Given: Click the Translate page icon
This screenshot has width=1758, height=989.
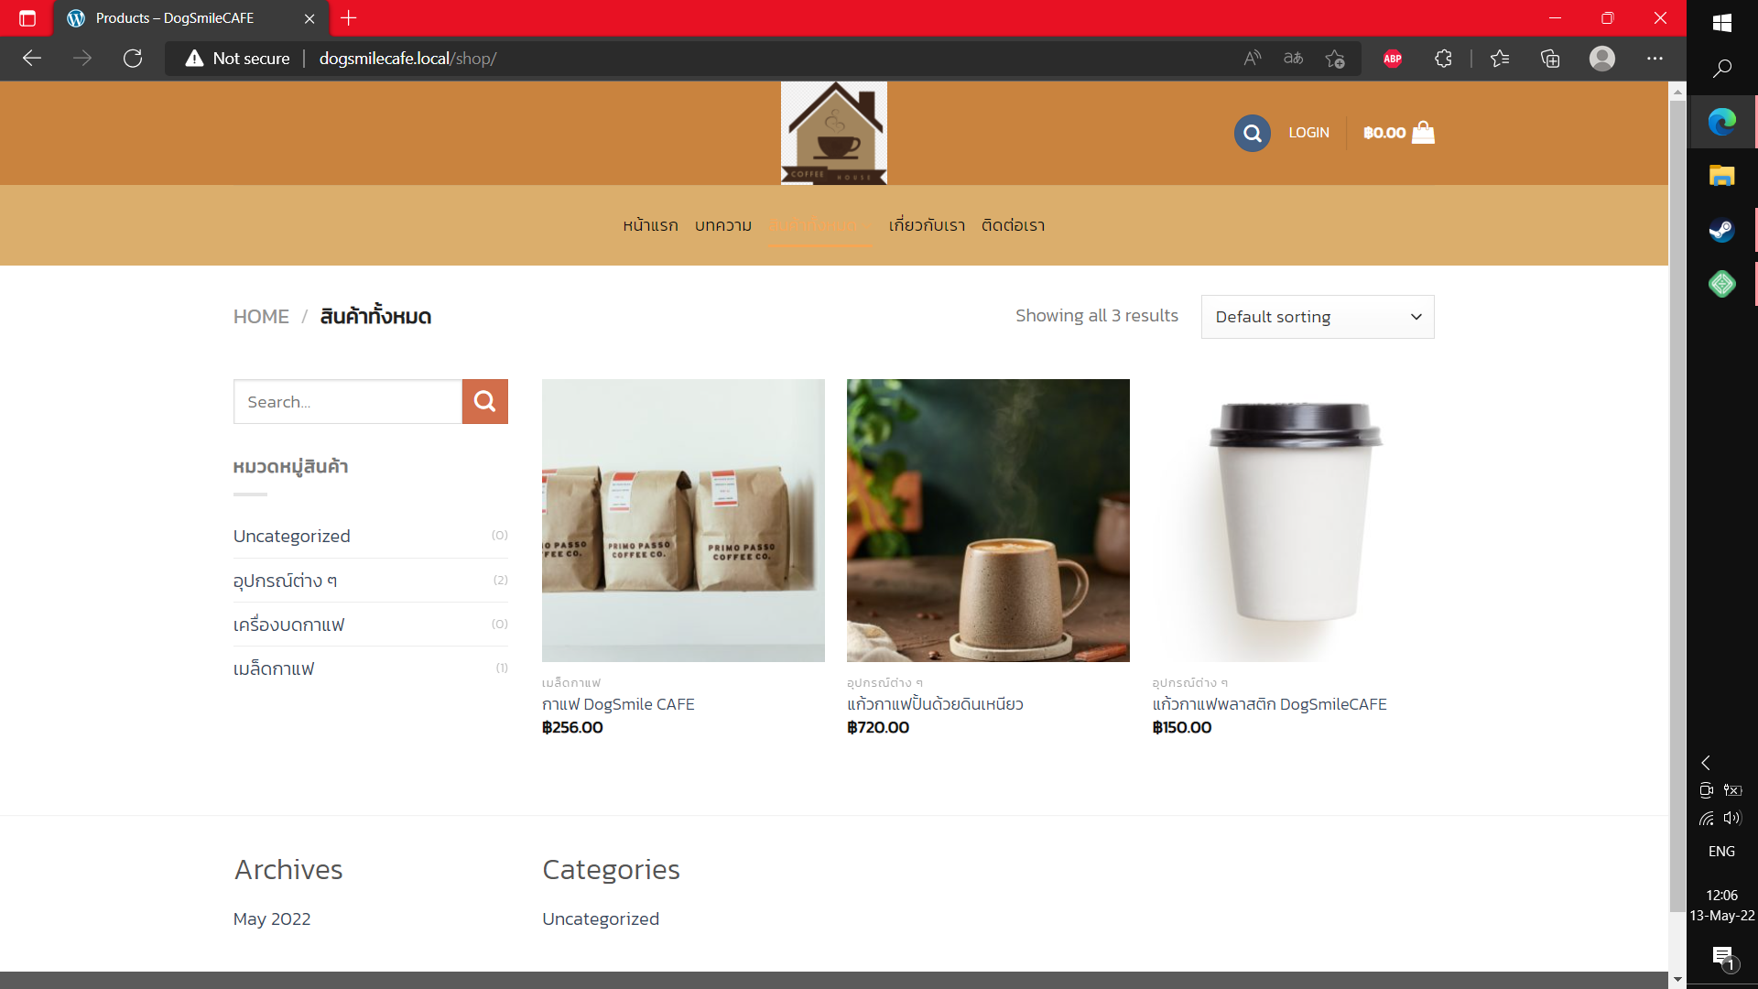Looking at the screenshot, I should coord(1293,59).
